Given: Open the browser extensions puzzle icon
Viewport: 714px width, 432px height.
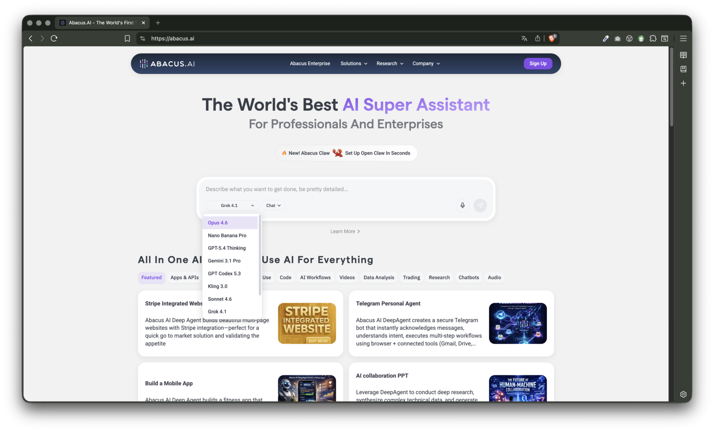Looking at the screenshot, I should click(x=653, y=38).
